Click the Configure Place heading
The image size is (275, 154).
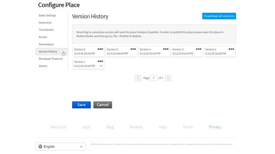coord(59,5)
